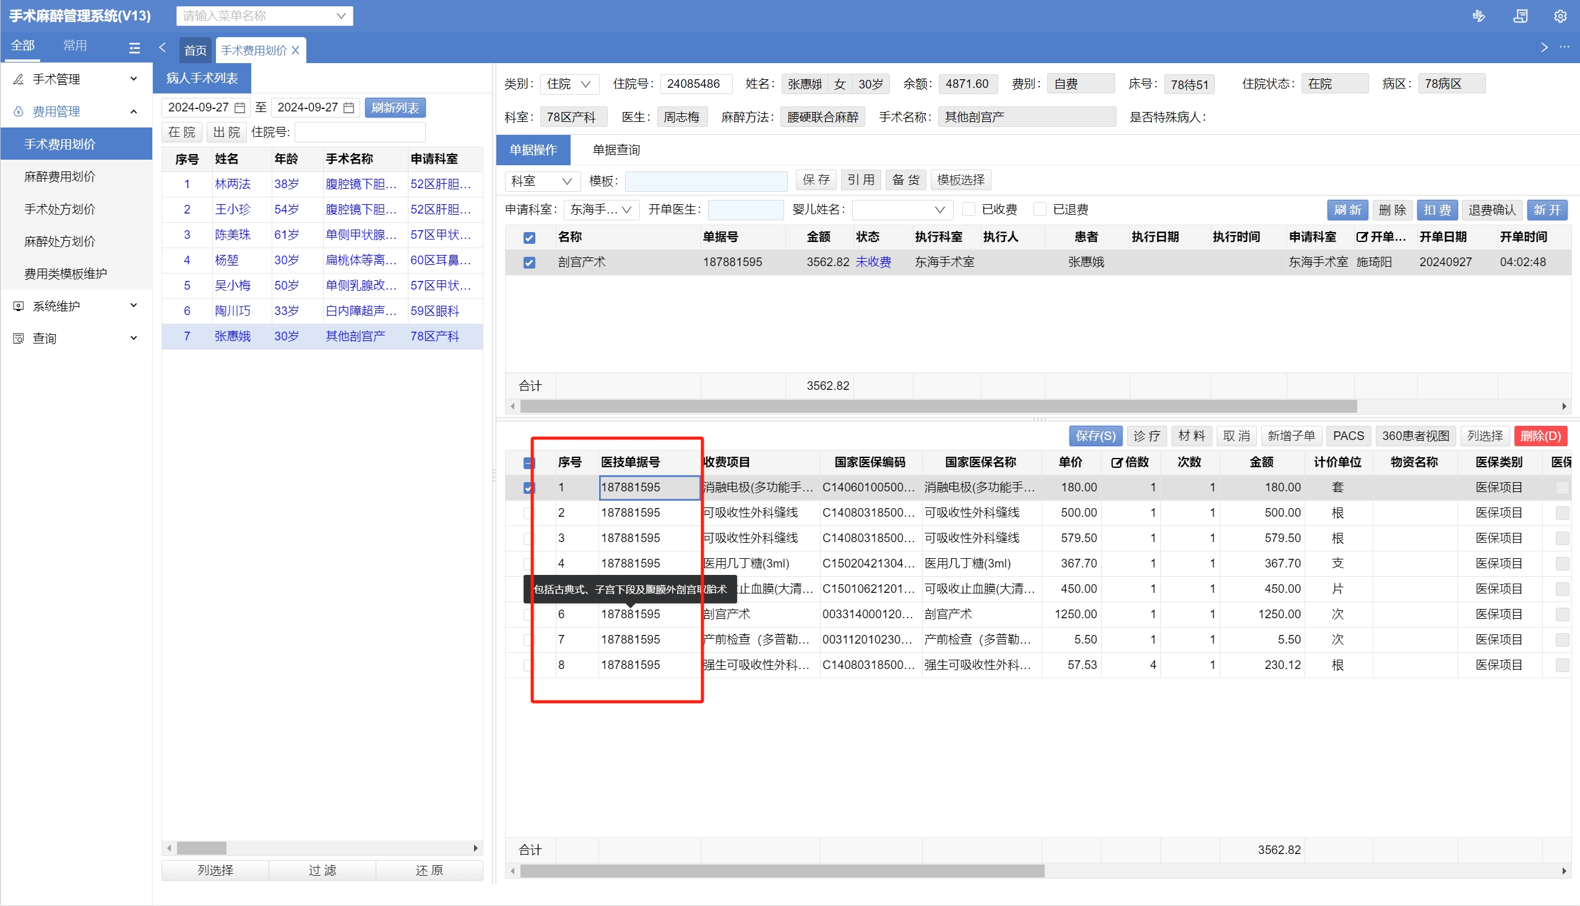Image resolution: width=1580 pixels, height=906 pixels.
Task: Click the 刷新列表 button
Action: 394,108
